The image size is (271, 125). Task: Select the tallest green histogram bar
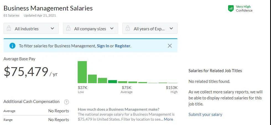pyautogui.click(x=82, y=72)
